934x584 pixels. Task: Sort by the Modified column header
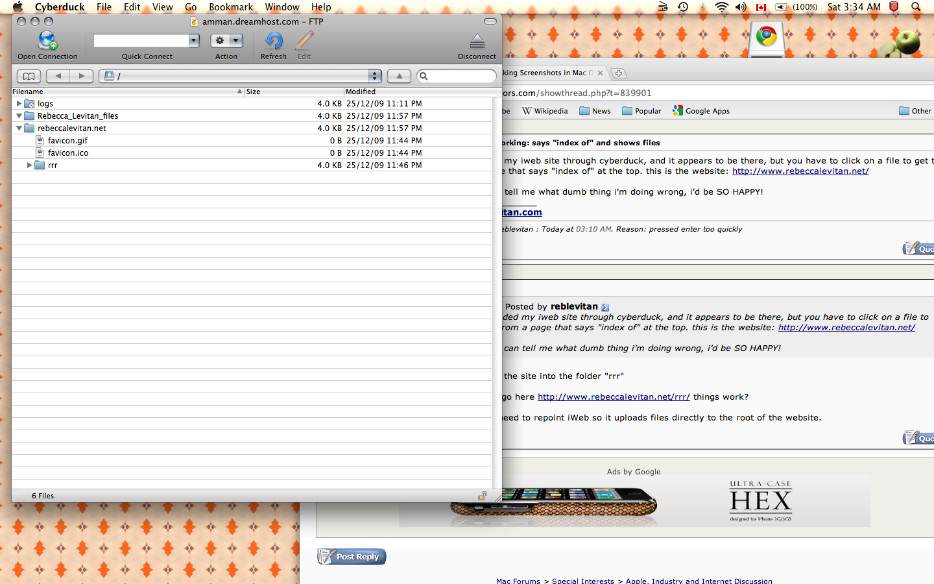click(418, 91)
